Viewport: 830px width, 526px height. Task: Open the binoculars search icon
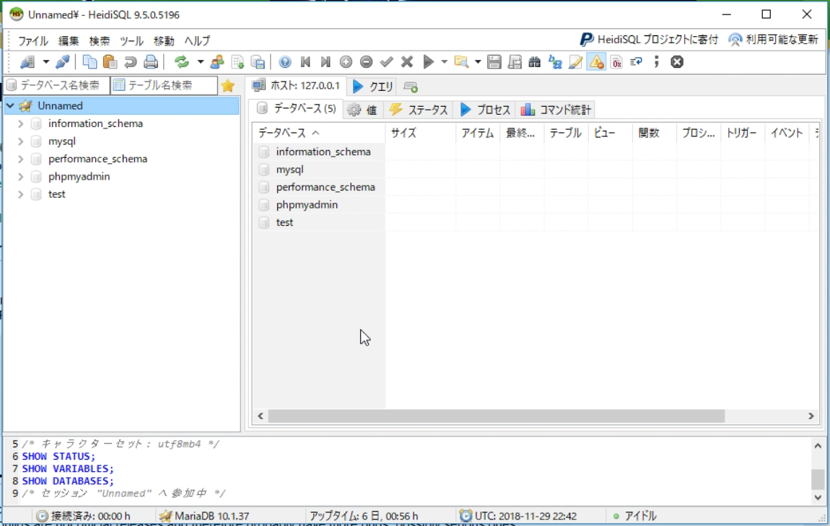click(x=536, y=62)
